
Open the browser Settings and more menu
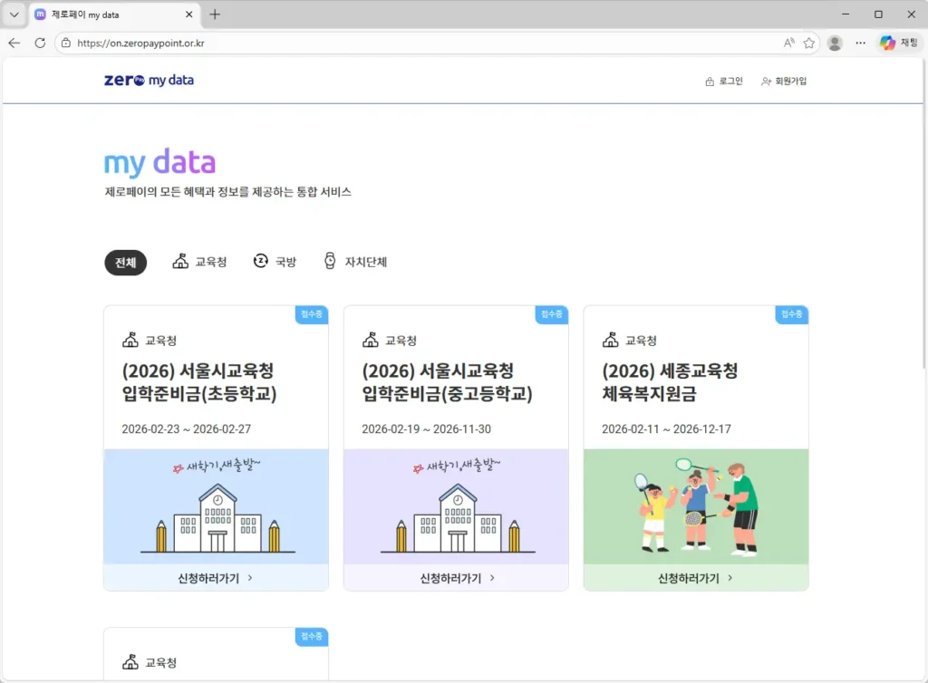[859, 43]
